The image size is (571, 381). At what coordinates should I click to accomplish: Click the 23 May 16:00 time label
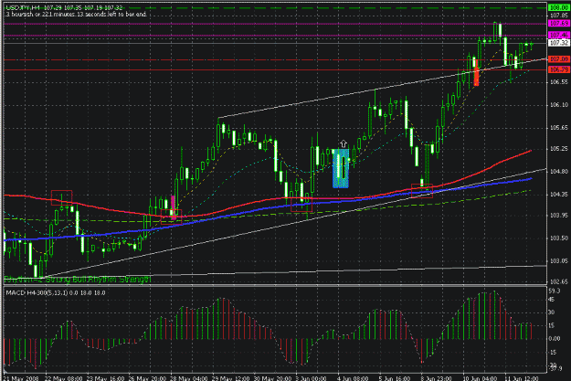[x=105, y=378]
